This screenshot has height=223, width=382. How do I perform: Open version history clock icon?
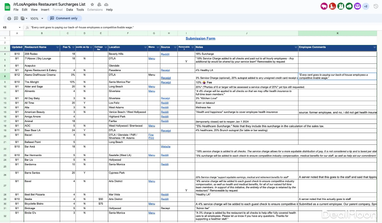click(376, 6)
